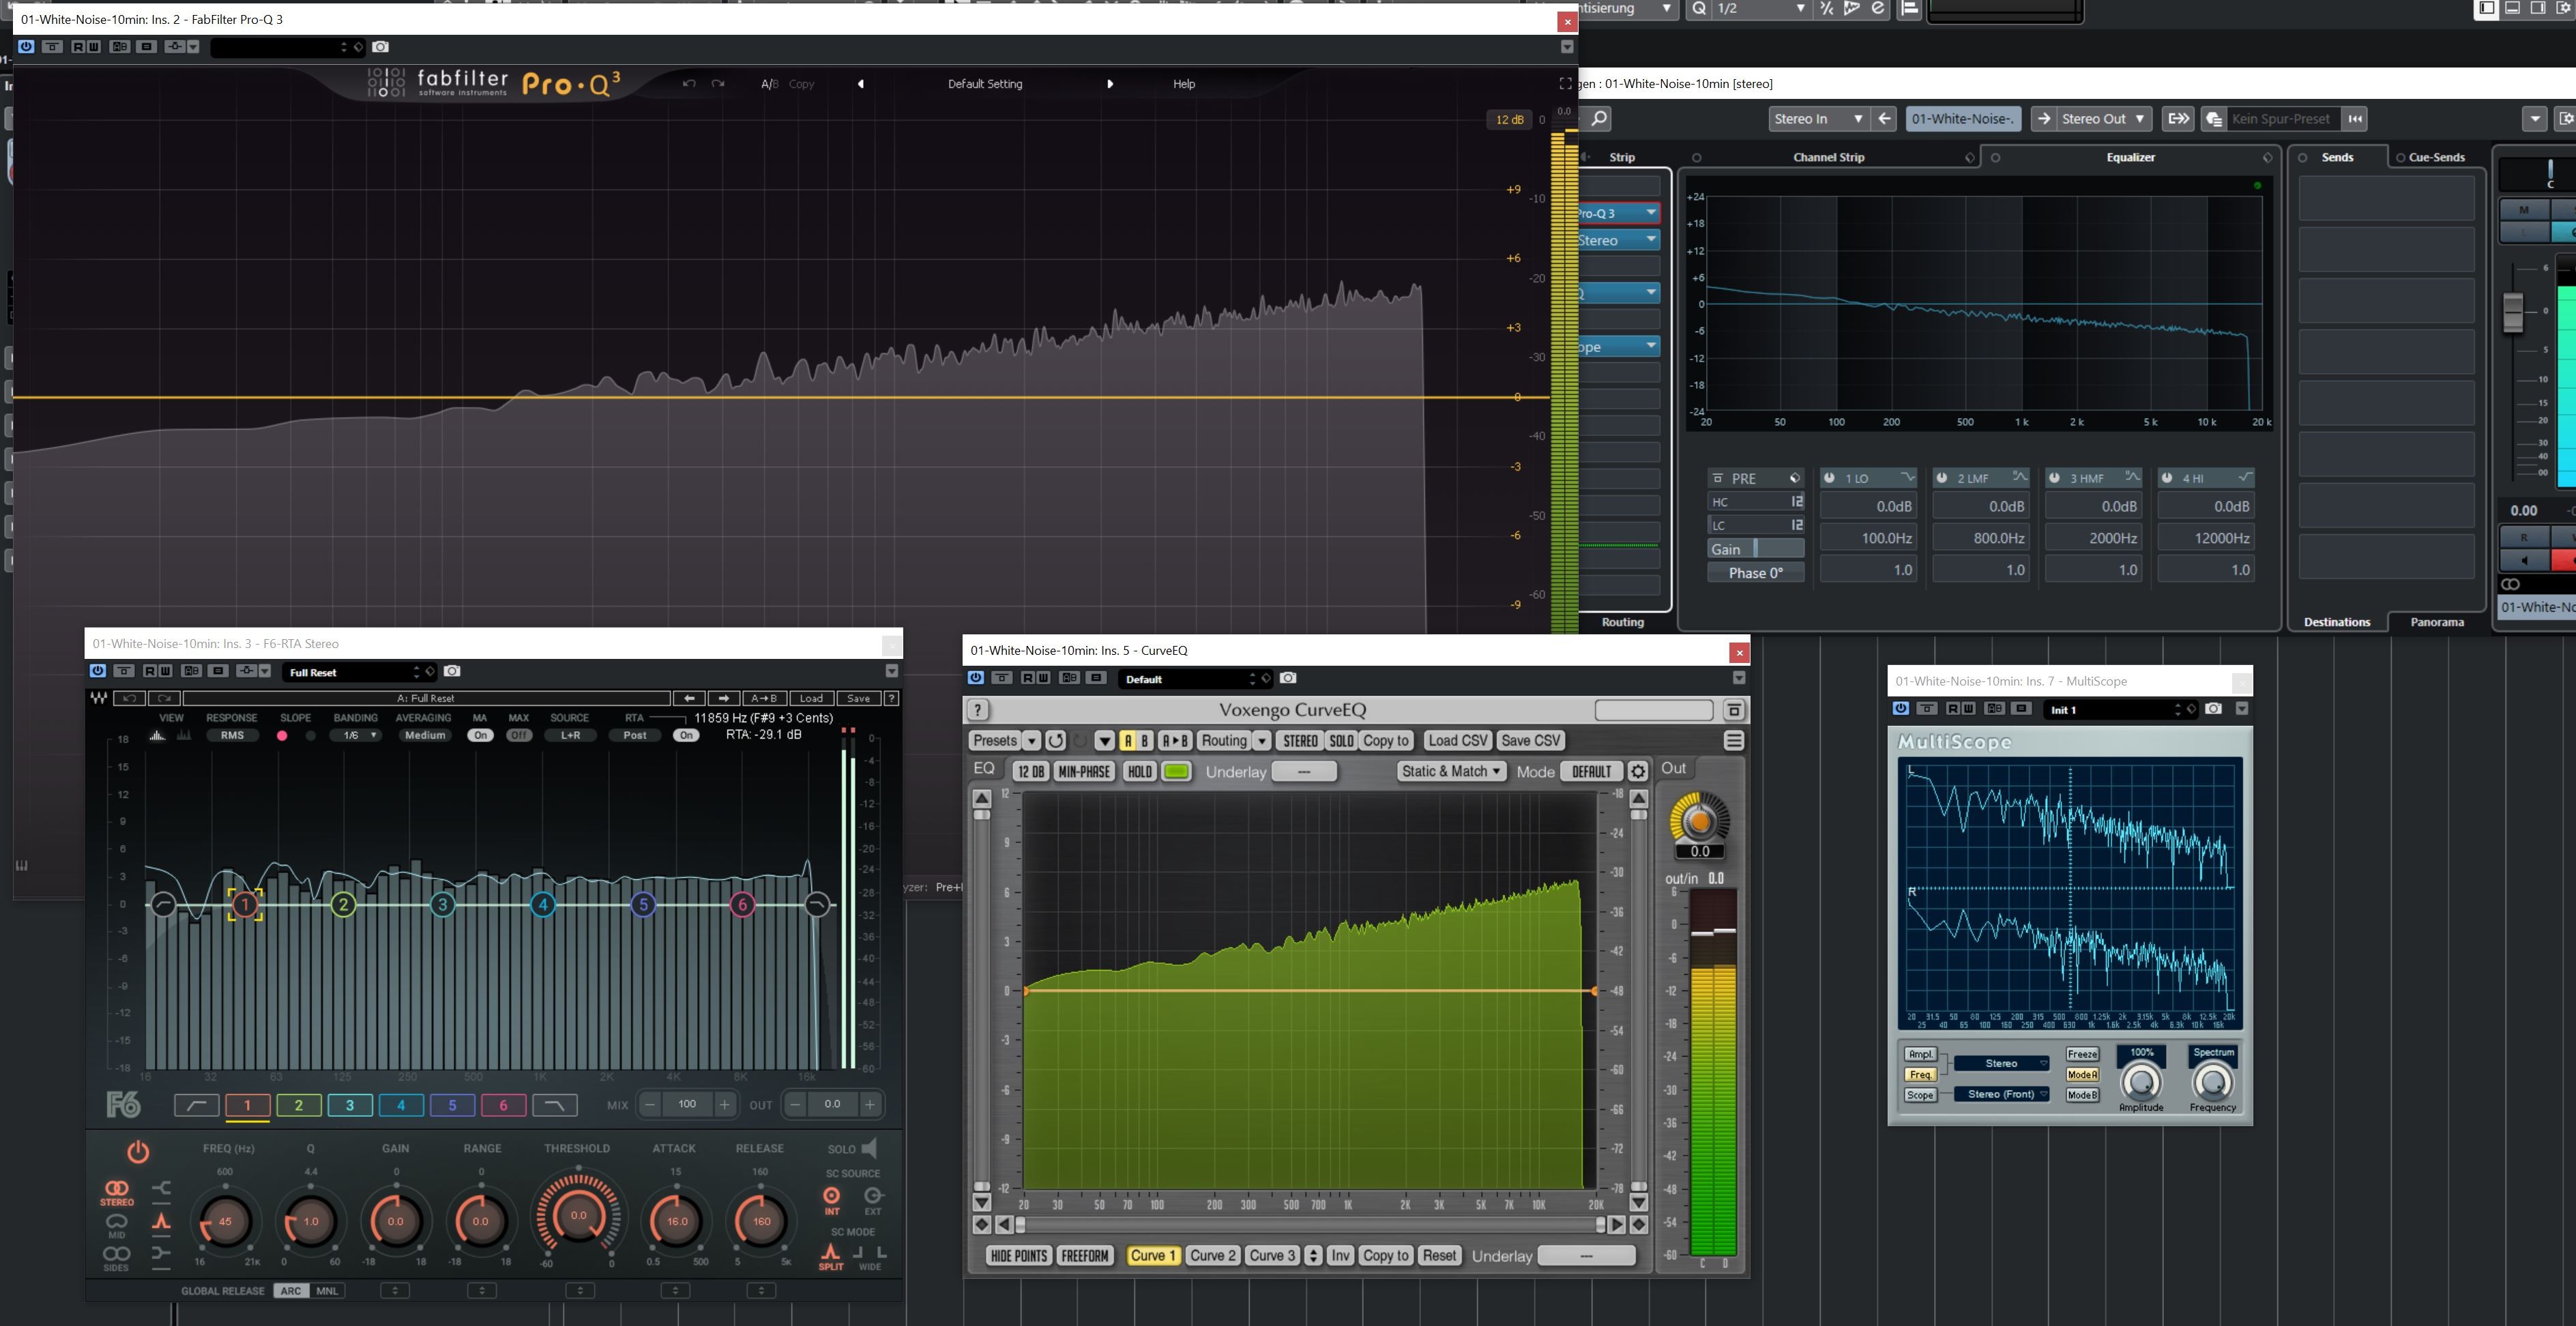Viewport: 2576px width, 1326px height.
Task: Open F6 banding 1/6 dropdown
Action: 356,735
